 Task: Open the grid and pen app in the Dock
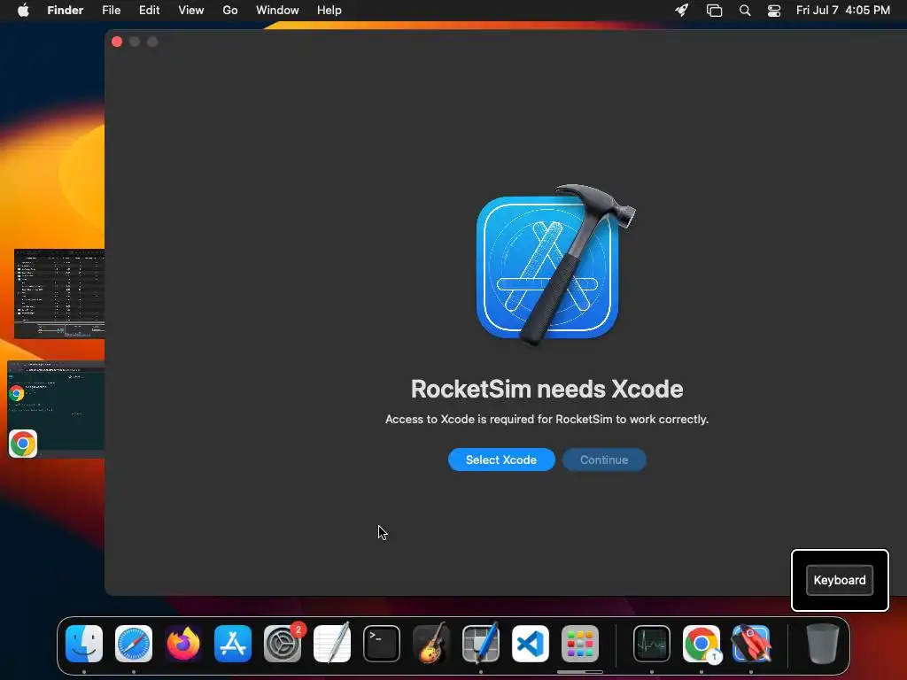(x=481, y=644)
